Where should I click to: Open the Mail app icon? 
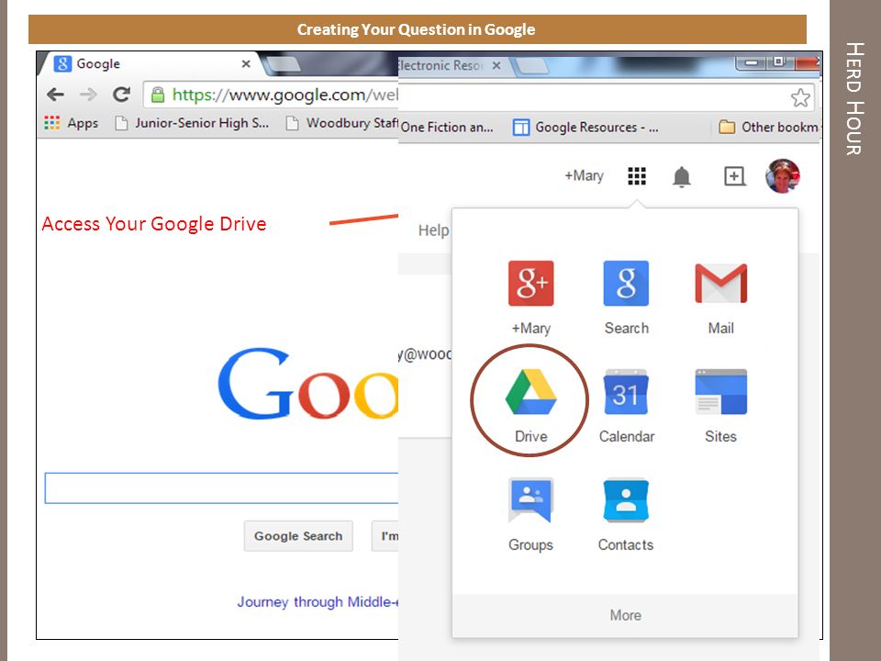[721, 284]
